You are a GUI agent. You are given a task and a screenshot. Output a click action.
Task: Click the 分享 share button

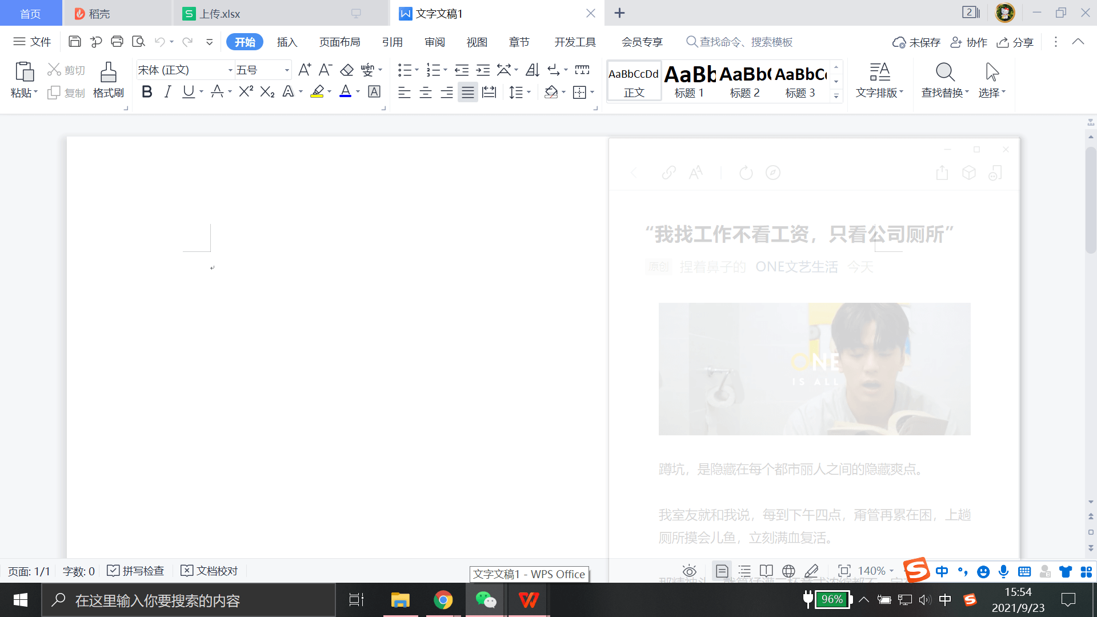click(1015, 42)
